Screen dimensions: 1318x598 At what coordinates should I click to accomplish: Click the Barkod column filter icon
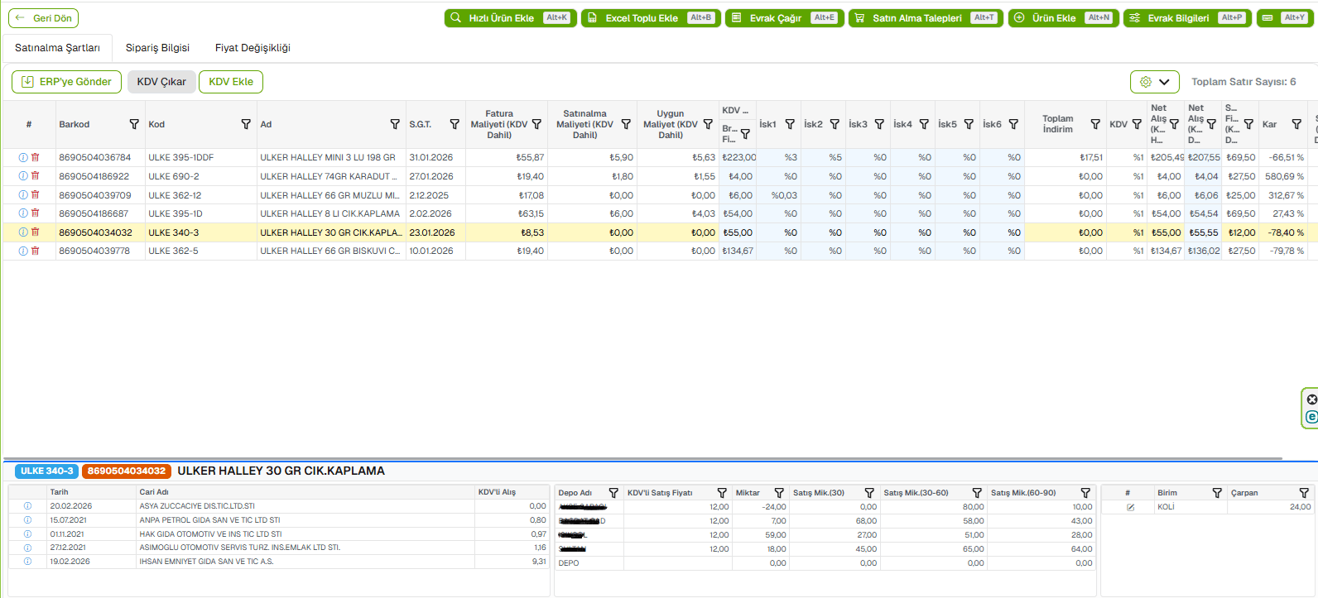coord(134,124)
